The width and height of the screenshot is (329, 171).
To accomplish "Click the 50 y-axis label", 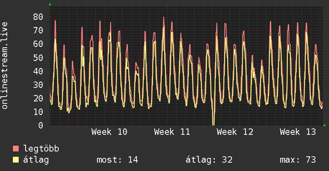I will click(38, 58).
